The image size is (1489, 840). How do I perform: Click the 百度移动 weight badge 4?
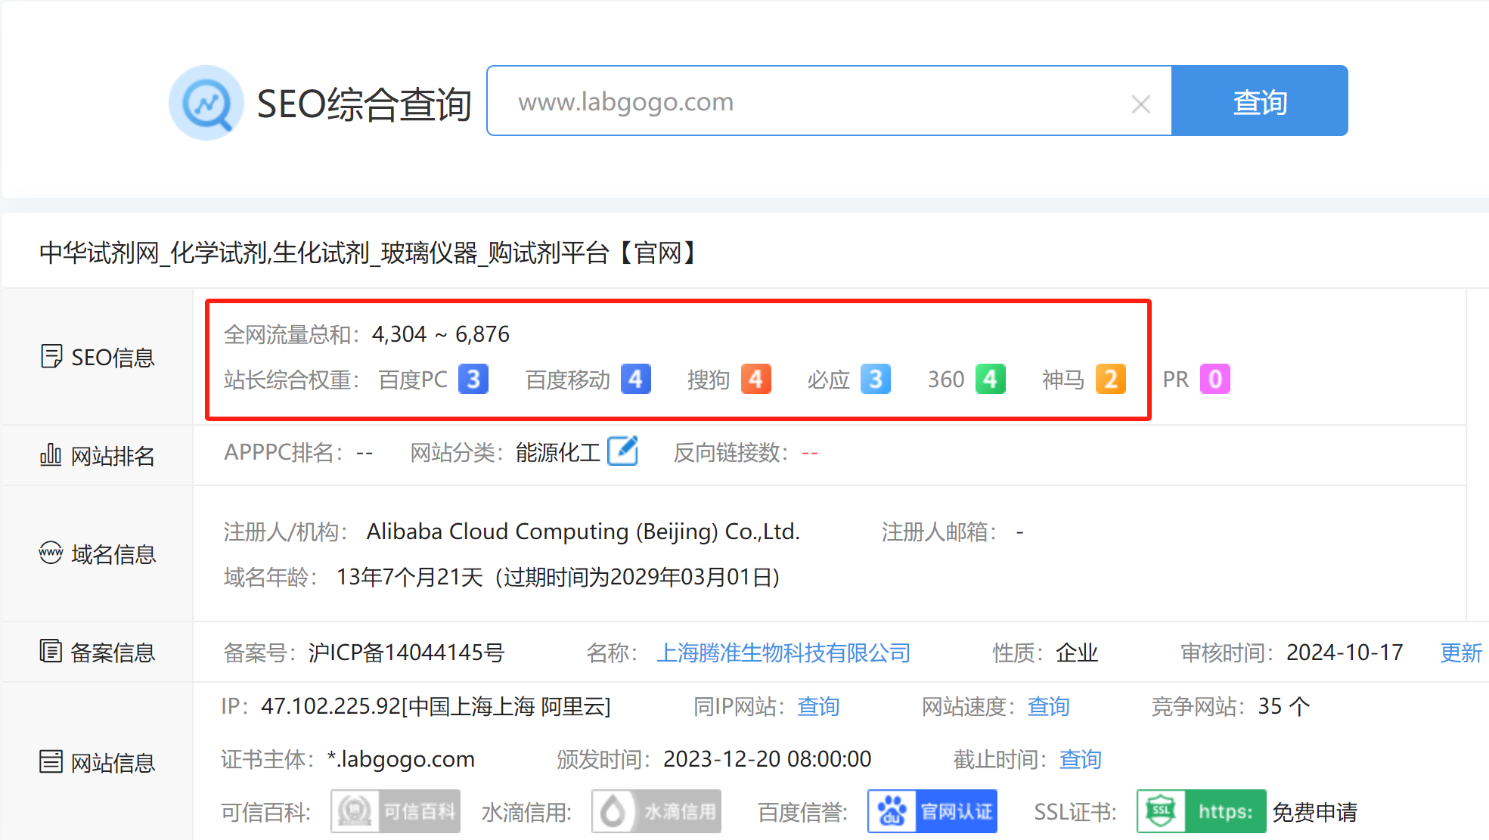point(636,380)
